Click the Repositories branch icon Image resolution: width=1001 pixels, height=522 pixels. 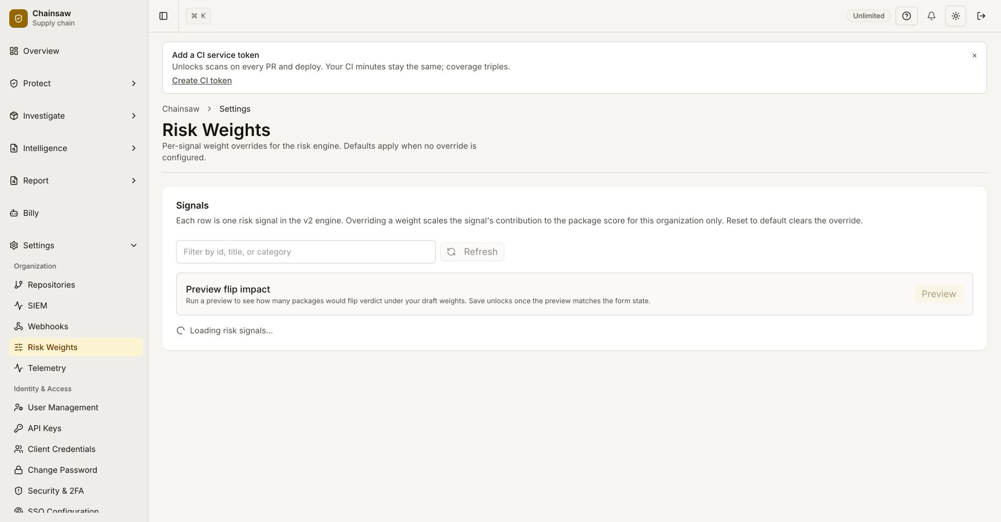point(19,285)
